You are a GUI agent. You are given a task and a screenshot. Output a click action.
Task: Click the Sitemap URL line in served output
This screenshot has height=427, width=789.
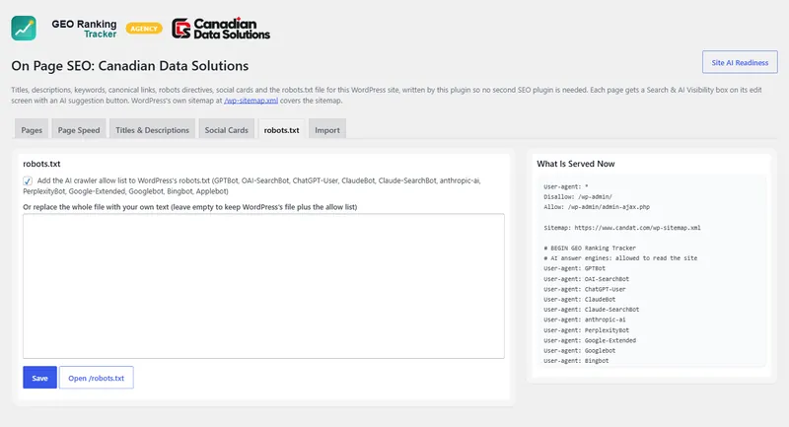622,228
